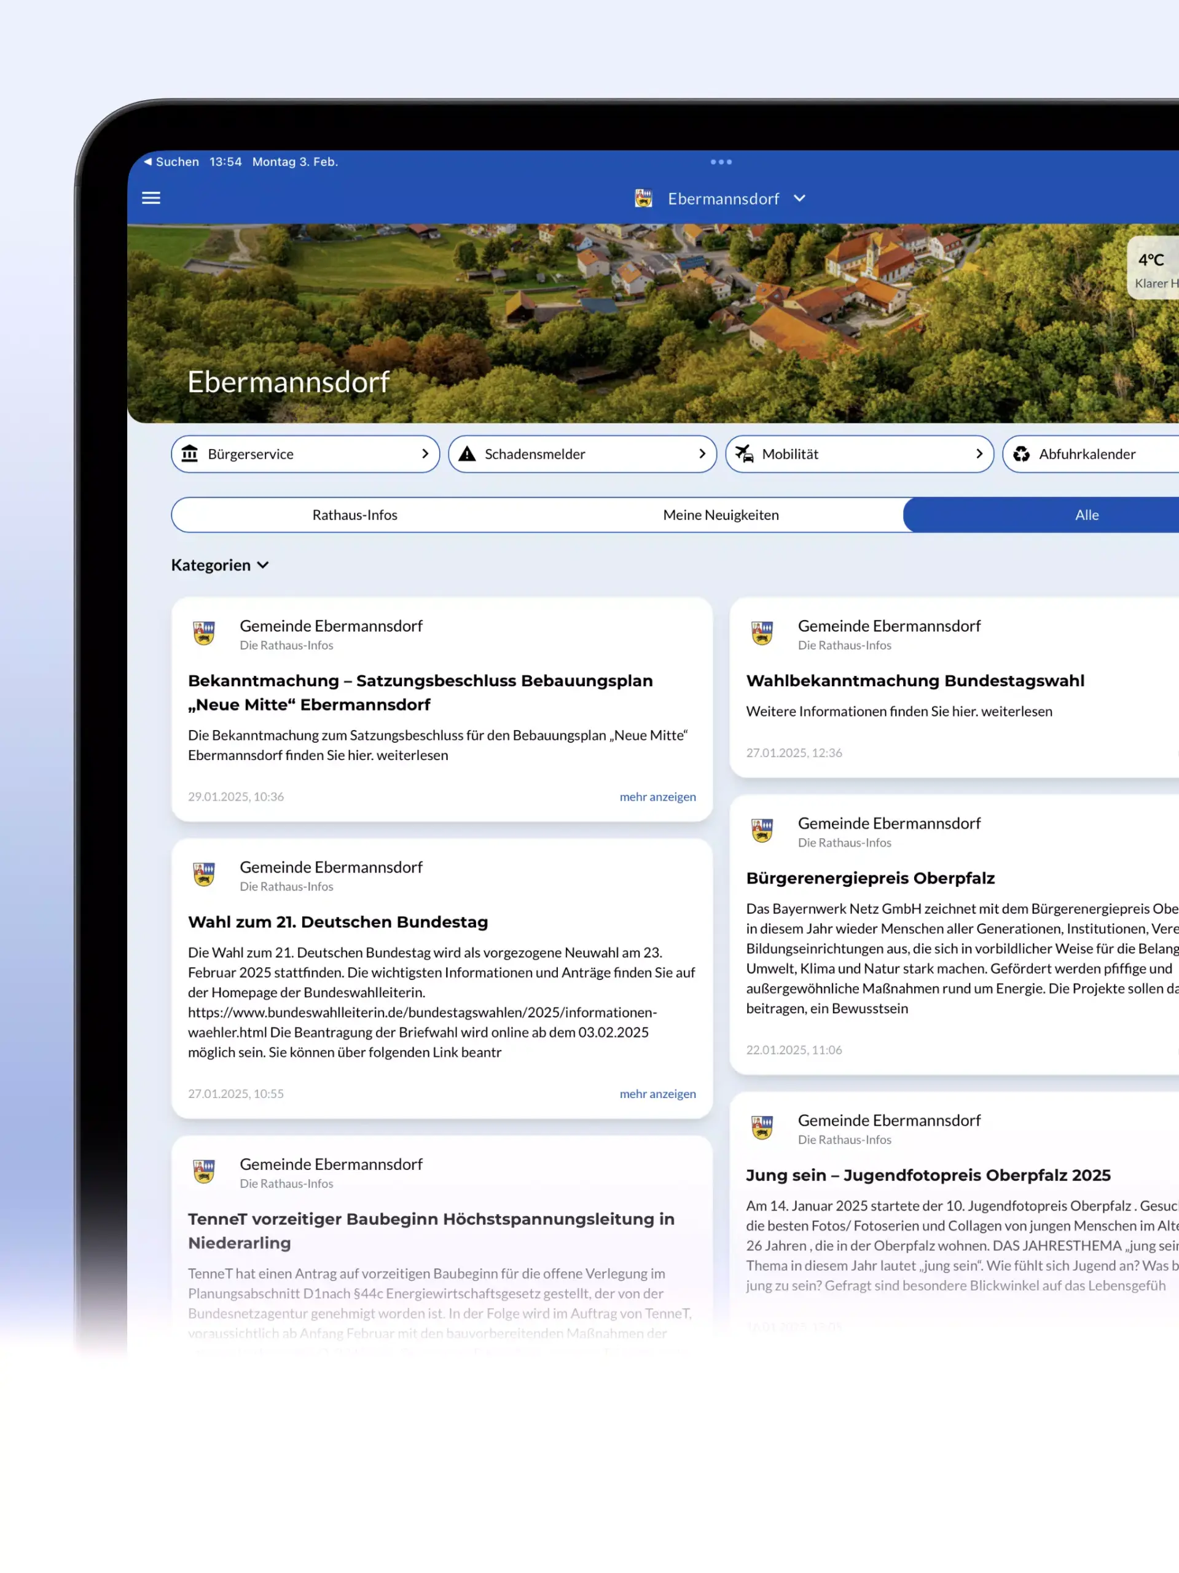Tap the Suchen back arrow in the status bar
This screenshot has width=1179, height=1573.
pos(171,162)
